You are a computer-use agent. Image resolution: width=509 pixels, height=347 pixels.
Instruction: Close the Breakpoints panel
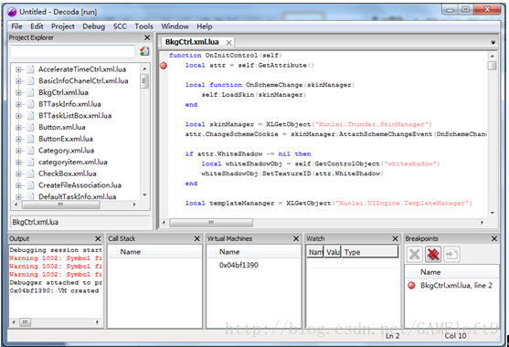pos(494,238)
